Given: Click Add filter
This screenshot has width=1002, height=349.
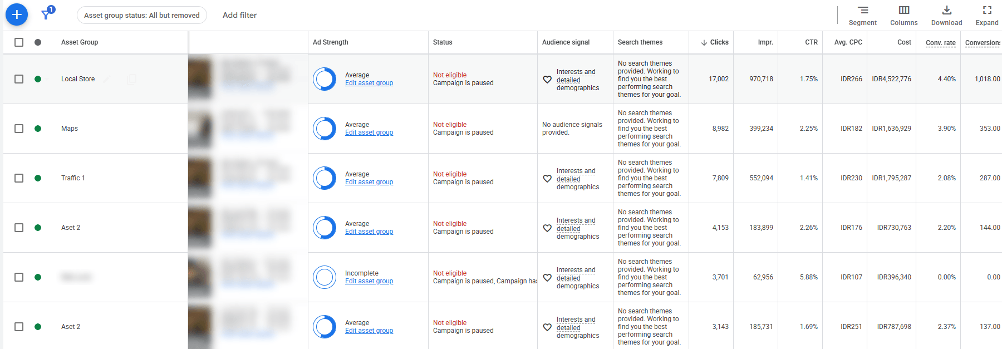Looking at the screenshot, I should click(x=240, y=15).
